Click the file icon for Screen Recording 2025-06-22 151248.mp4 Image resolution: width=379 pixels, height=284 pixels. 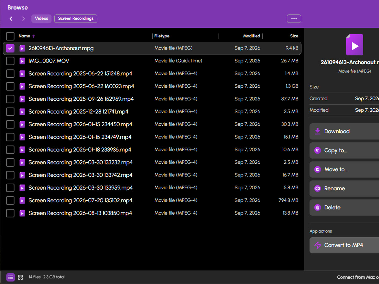coord(22,74)
